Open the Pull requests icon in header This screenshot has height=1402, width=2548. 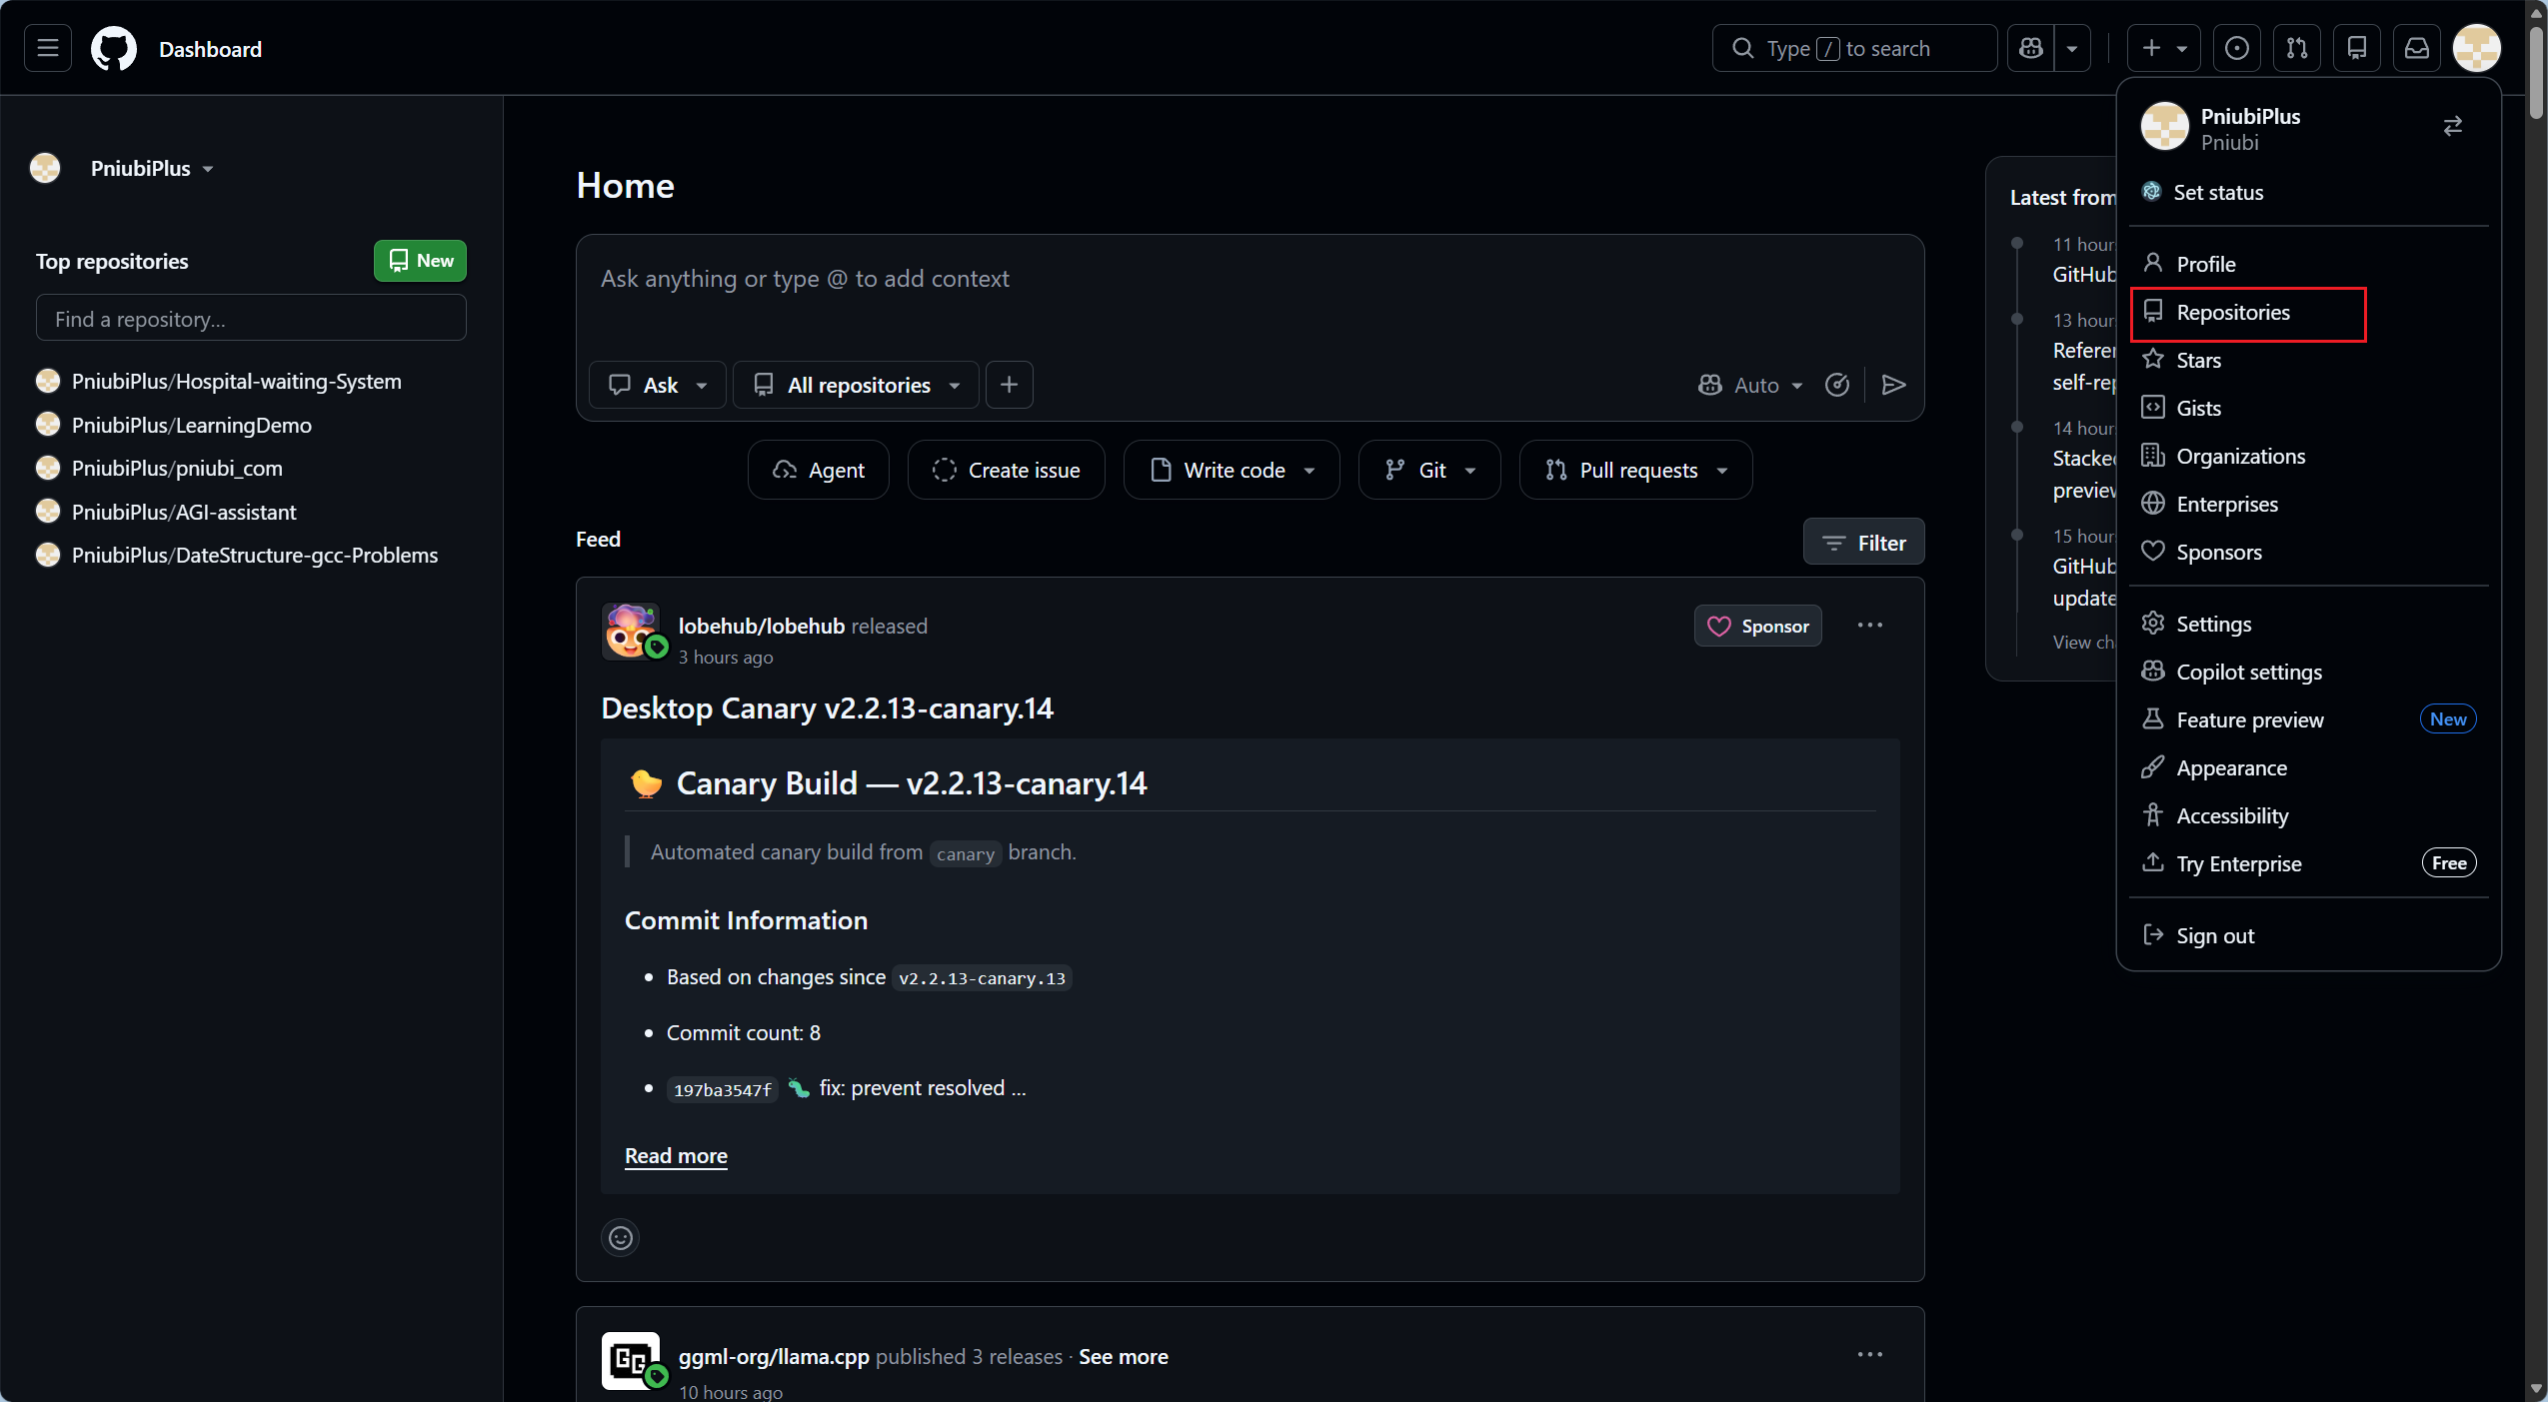(x=2297, y=48)
